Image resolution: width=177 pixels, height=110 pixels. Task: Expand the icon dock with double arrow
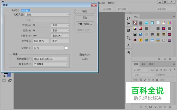130,13
